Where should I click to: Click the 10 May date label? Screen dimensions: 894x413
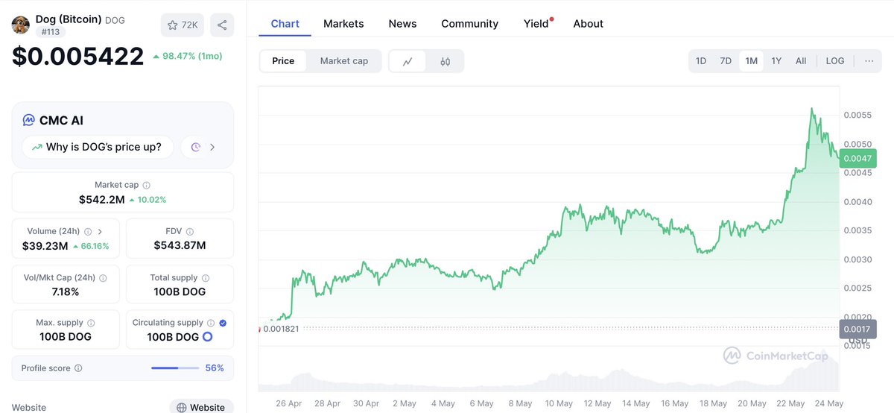pyautogui.click(x=559, y=403)
